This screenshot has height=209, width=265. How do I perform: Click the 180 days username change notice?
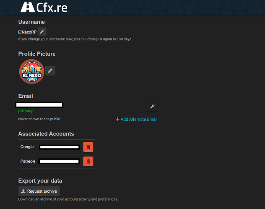click(x=75, y=39)
